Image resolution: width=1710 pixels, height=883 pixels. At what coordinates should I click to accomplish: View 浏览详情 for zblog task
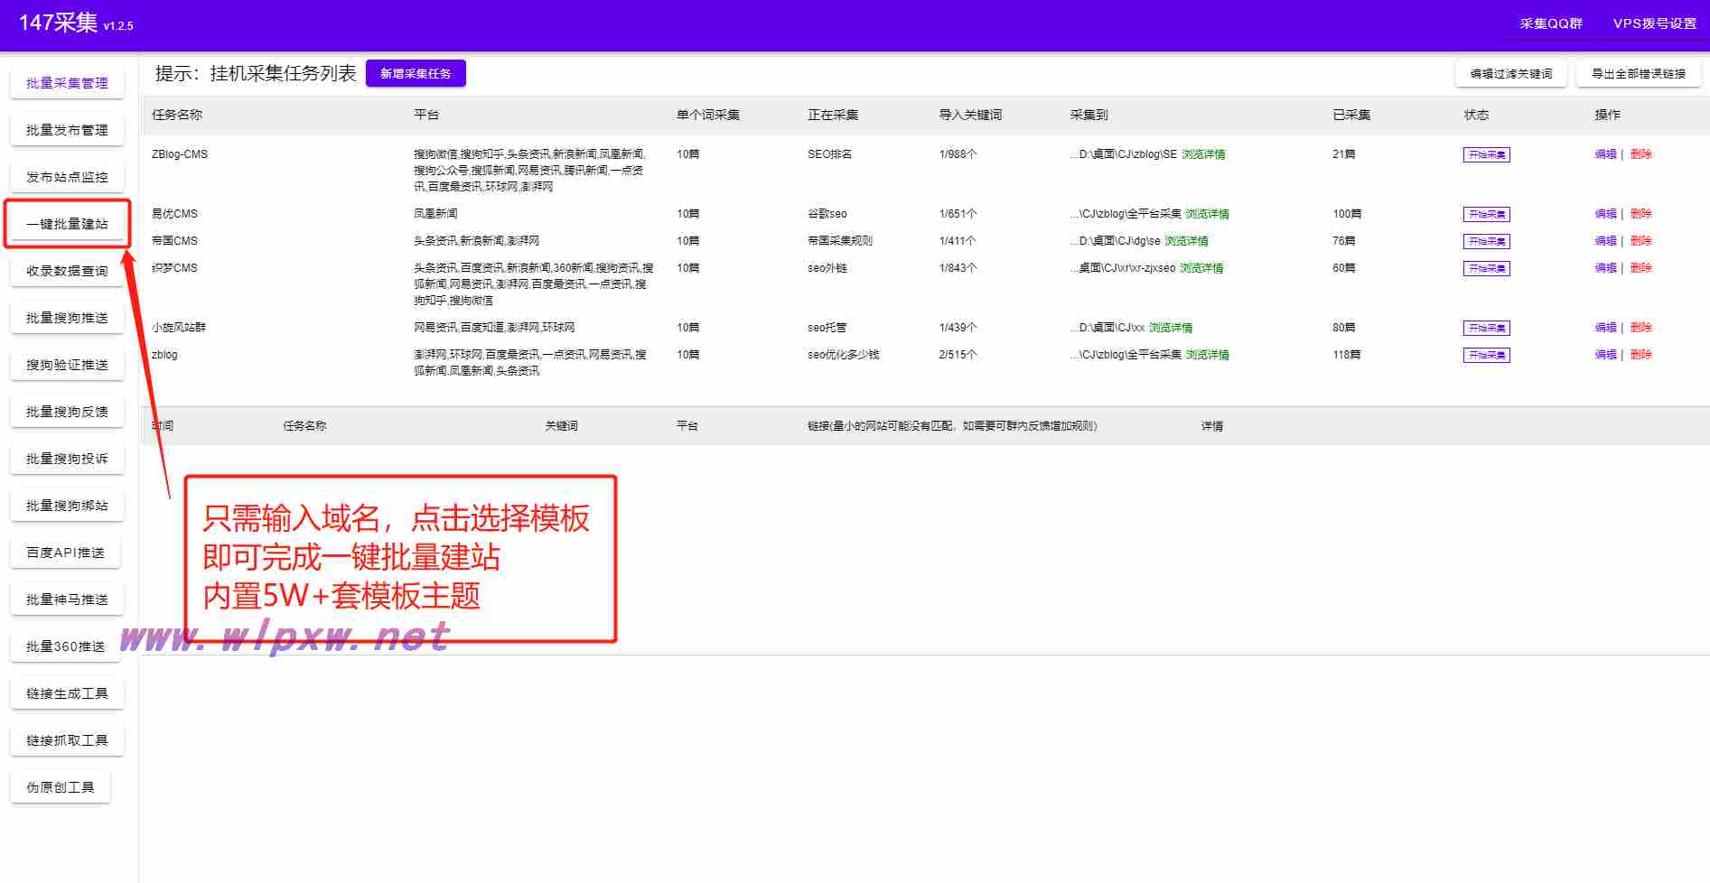(x=1208, y=355)
